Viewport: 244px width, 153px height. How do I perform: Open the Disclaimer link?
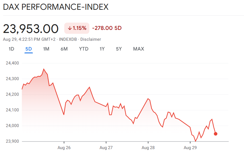pyautogui.click(x=91, y=39)
